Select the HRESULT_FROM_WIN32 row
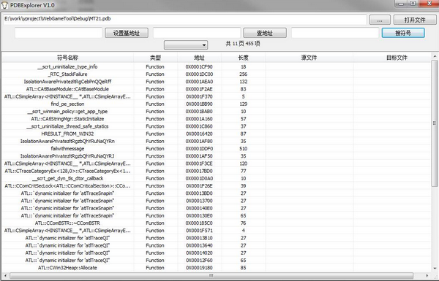 [x=217, y=134]
